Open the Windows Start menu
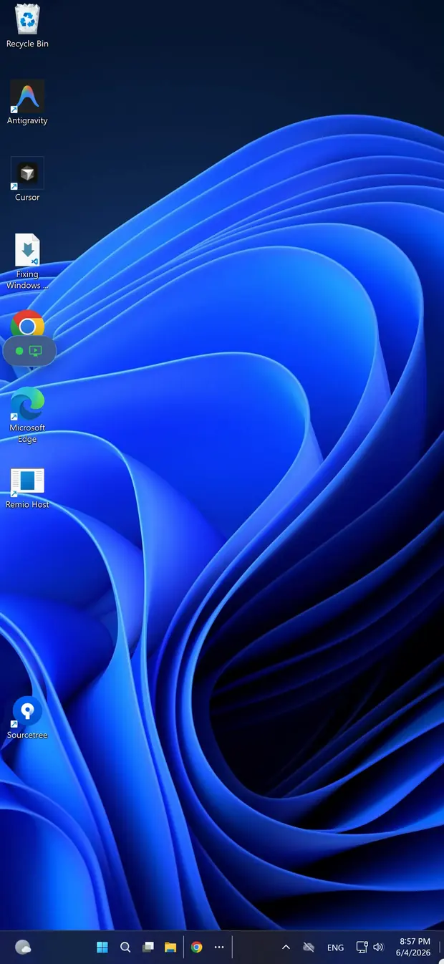The width and height of the screenshot is (444, 964). (102, 947)
